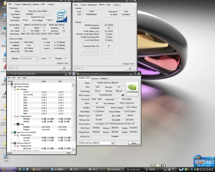The image size is (215, 172).
Task: Click the DRAM Frequency value in CPU-Z Memory
Action: [109, 25]
